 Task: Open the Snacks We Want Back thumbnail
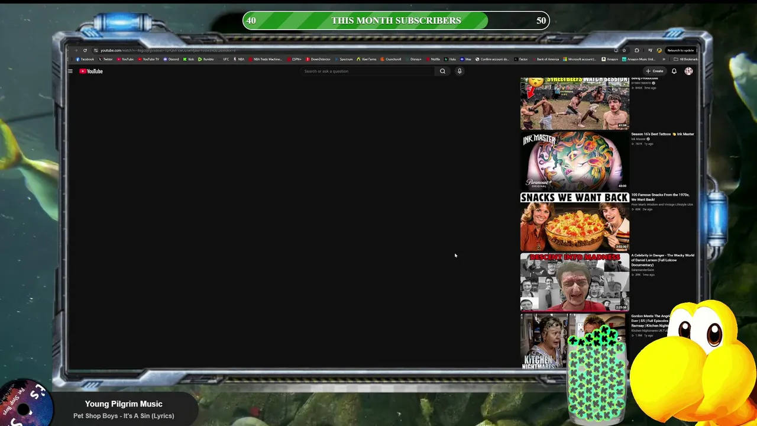pos(575,221)
